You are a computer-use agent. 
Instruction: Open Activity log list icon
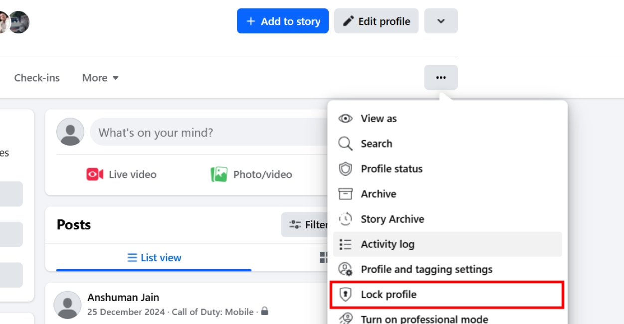pyautogui.click(x=345, y=244)
